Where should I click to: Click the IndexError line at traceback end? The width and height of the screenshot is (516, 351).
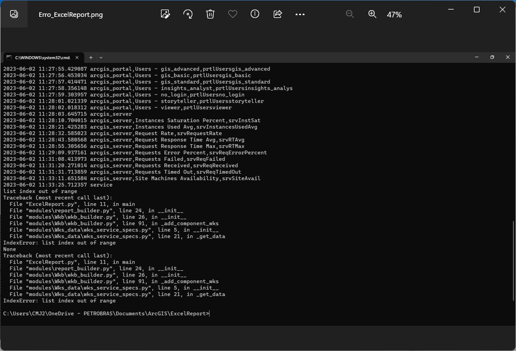[59, 301]
